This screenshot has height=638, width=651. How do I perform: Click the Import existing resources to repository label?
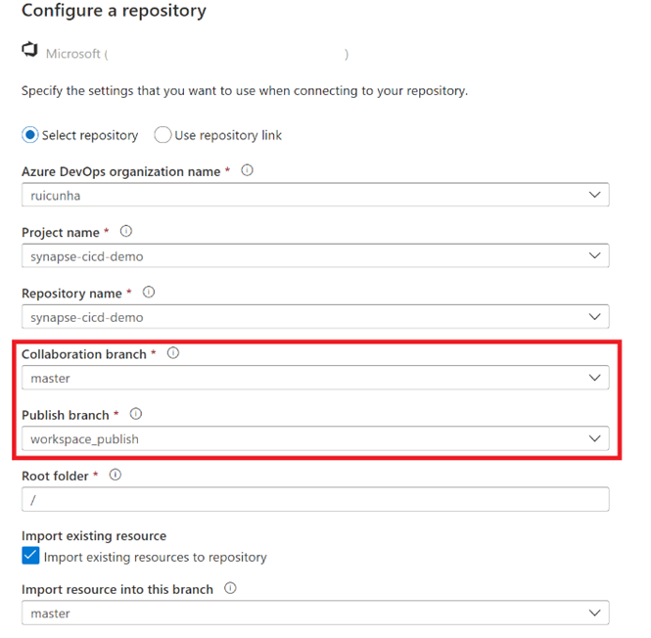pos(156,557)
